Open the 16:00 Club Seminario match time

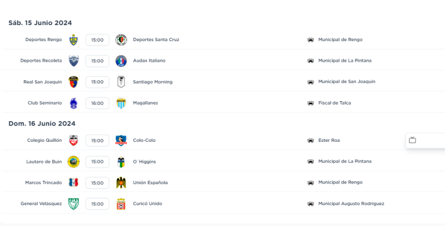97,103
